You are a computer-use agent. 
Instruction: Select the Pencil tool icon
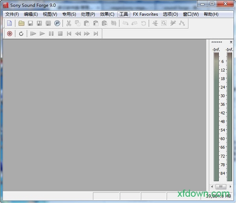pos(173,23)
